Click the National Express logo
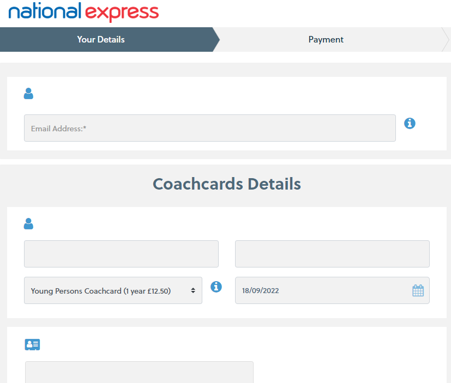Viewport: 451px width, 383px height. (83, 12)
